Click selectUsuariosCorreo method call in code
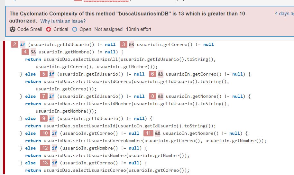294x175 pixels. pos(100,170)
